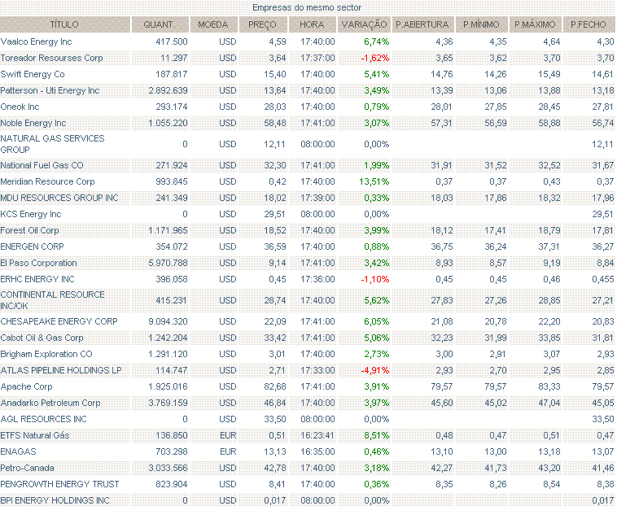Image resolution: width=617 pixels, height=506 pixels.
Task: Open Patterson - Uti Energy Inc
Action: (50, 91)
